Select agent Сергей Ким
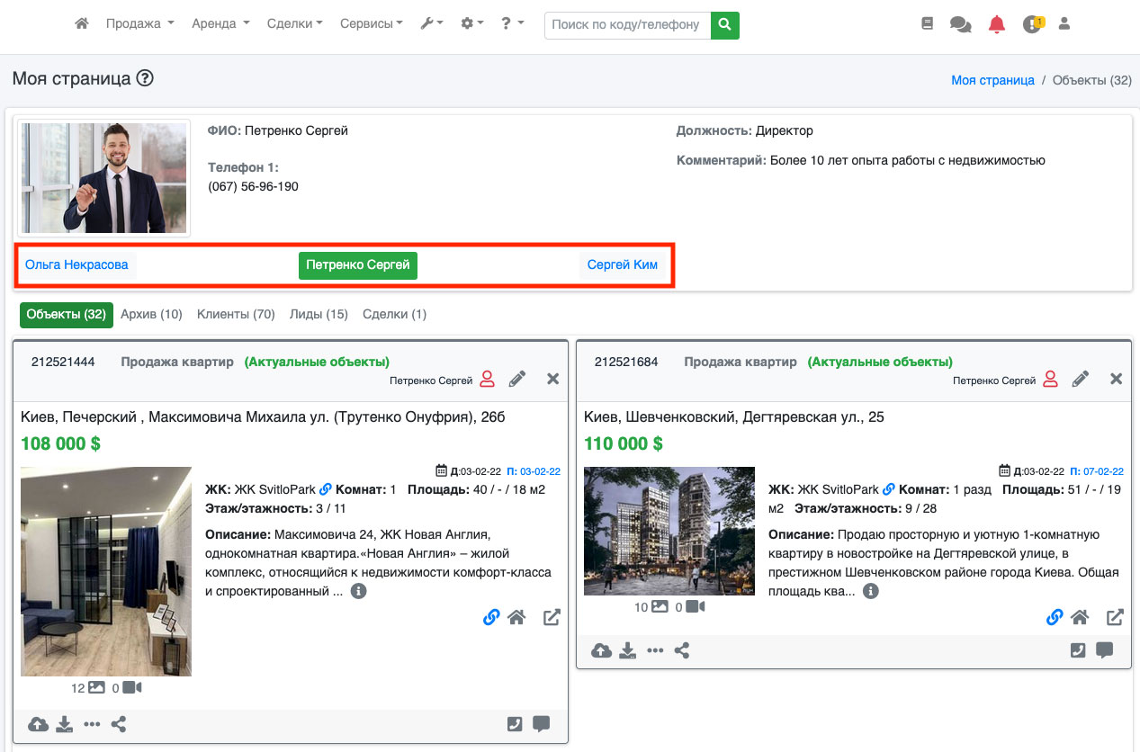Viewport: 1140px width, 752px height. click(622, 264)
